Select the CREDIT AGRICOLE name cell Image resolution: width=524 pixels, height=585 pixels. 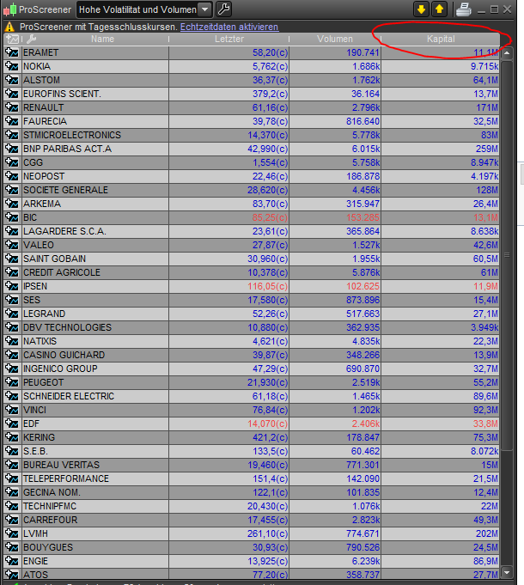(x=95, y=272)
